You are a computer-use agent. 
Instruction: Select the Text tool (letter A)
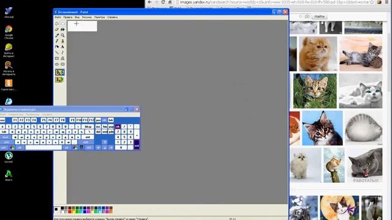(62, 46)
